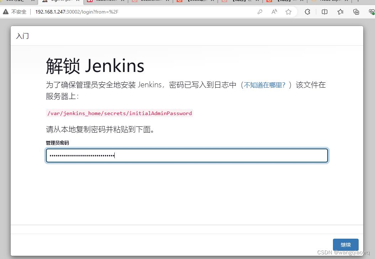Open the saved passwords key icon
This screenshot has height=259, width=375.
click(260, 12)
